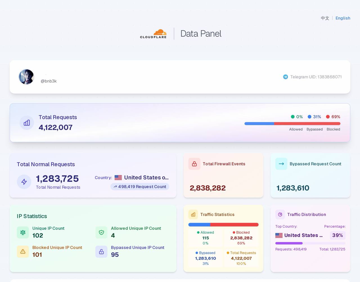The width and height of the screenshot is (360, 282).
Task: Click the Blocked 2,838,282 tile in Traffic Statistics
Action: pyautogui.click(x=241, y=238)
